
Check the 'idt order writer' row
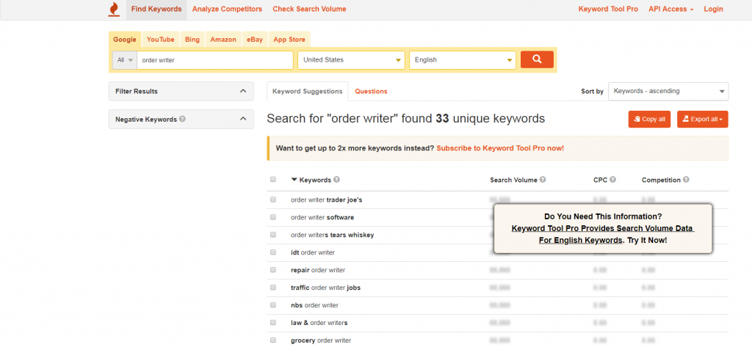tap(273, 252)
